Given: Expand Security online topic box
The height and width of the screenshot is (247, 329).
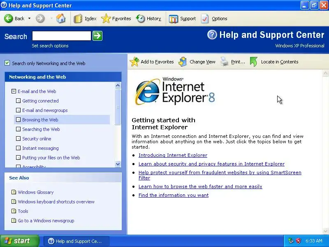Looking at the screenshot, I should pyautogui.click(x=18, y=138).
